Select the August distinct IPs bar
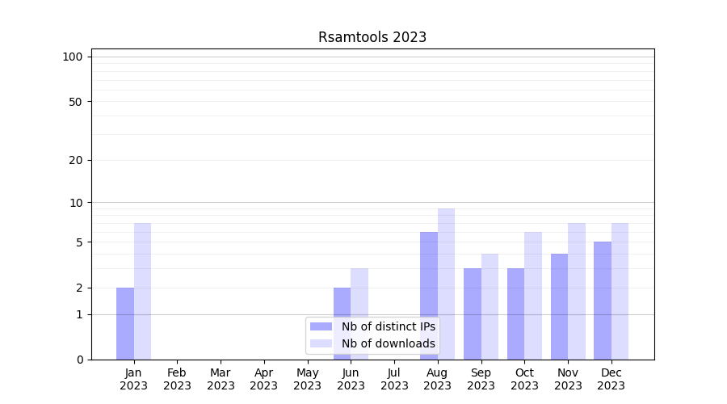This screenshot has height=404, width=727. pos(429,295)
